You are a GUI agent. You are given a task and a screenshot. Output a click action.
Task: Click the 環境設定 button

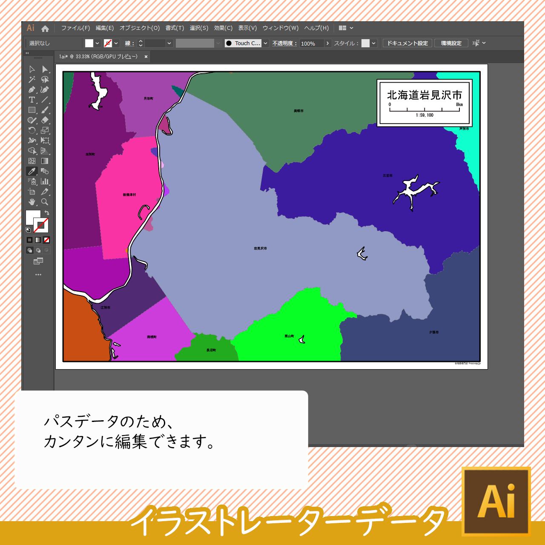coord(451,43)
